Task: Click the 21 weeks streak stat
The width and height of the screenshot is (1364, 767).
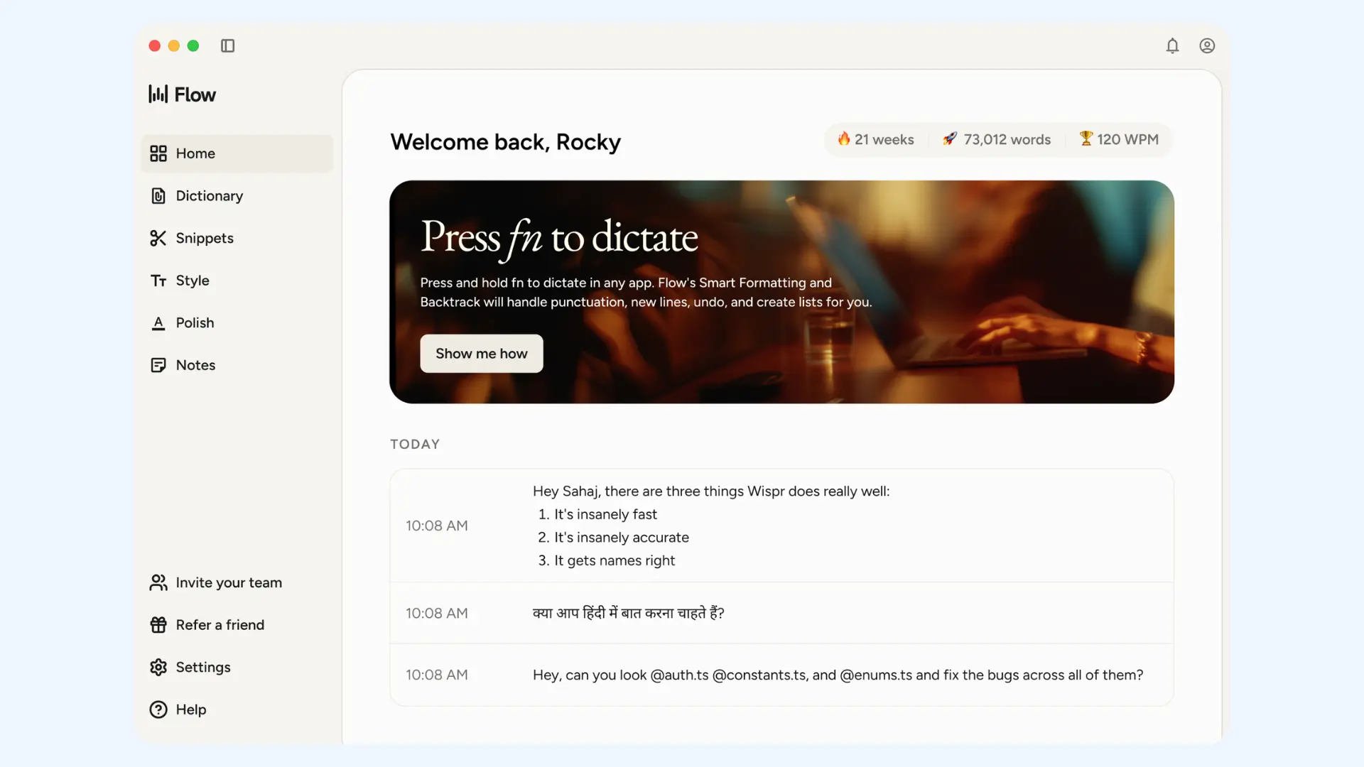Action: [x=875, y=139]
